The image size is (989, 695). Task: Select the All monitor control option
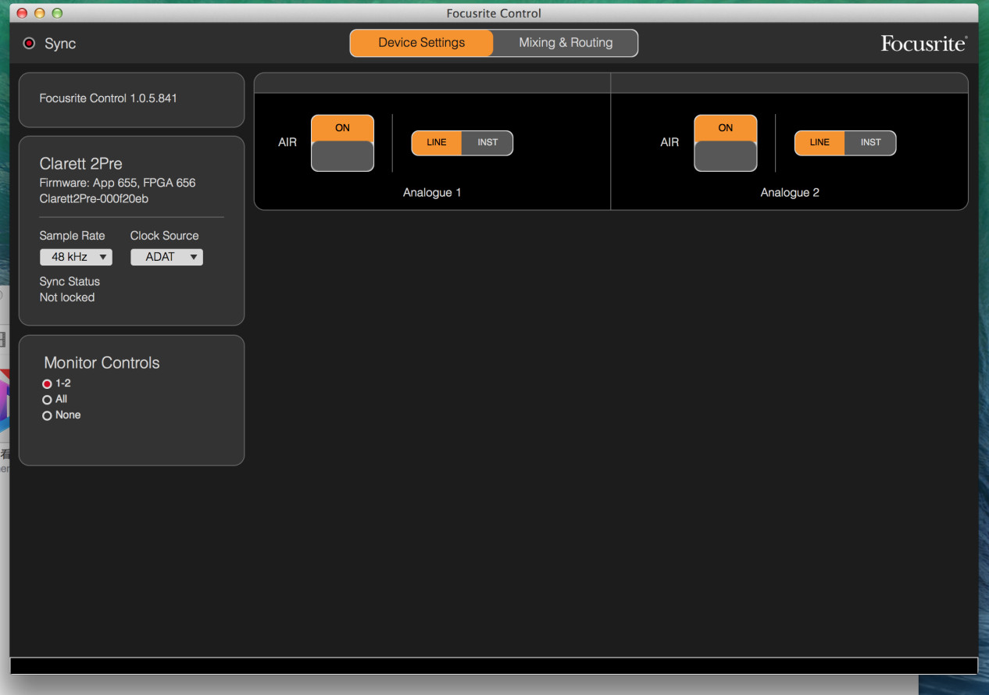(x=47, y=400)
